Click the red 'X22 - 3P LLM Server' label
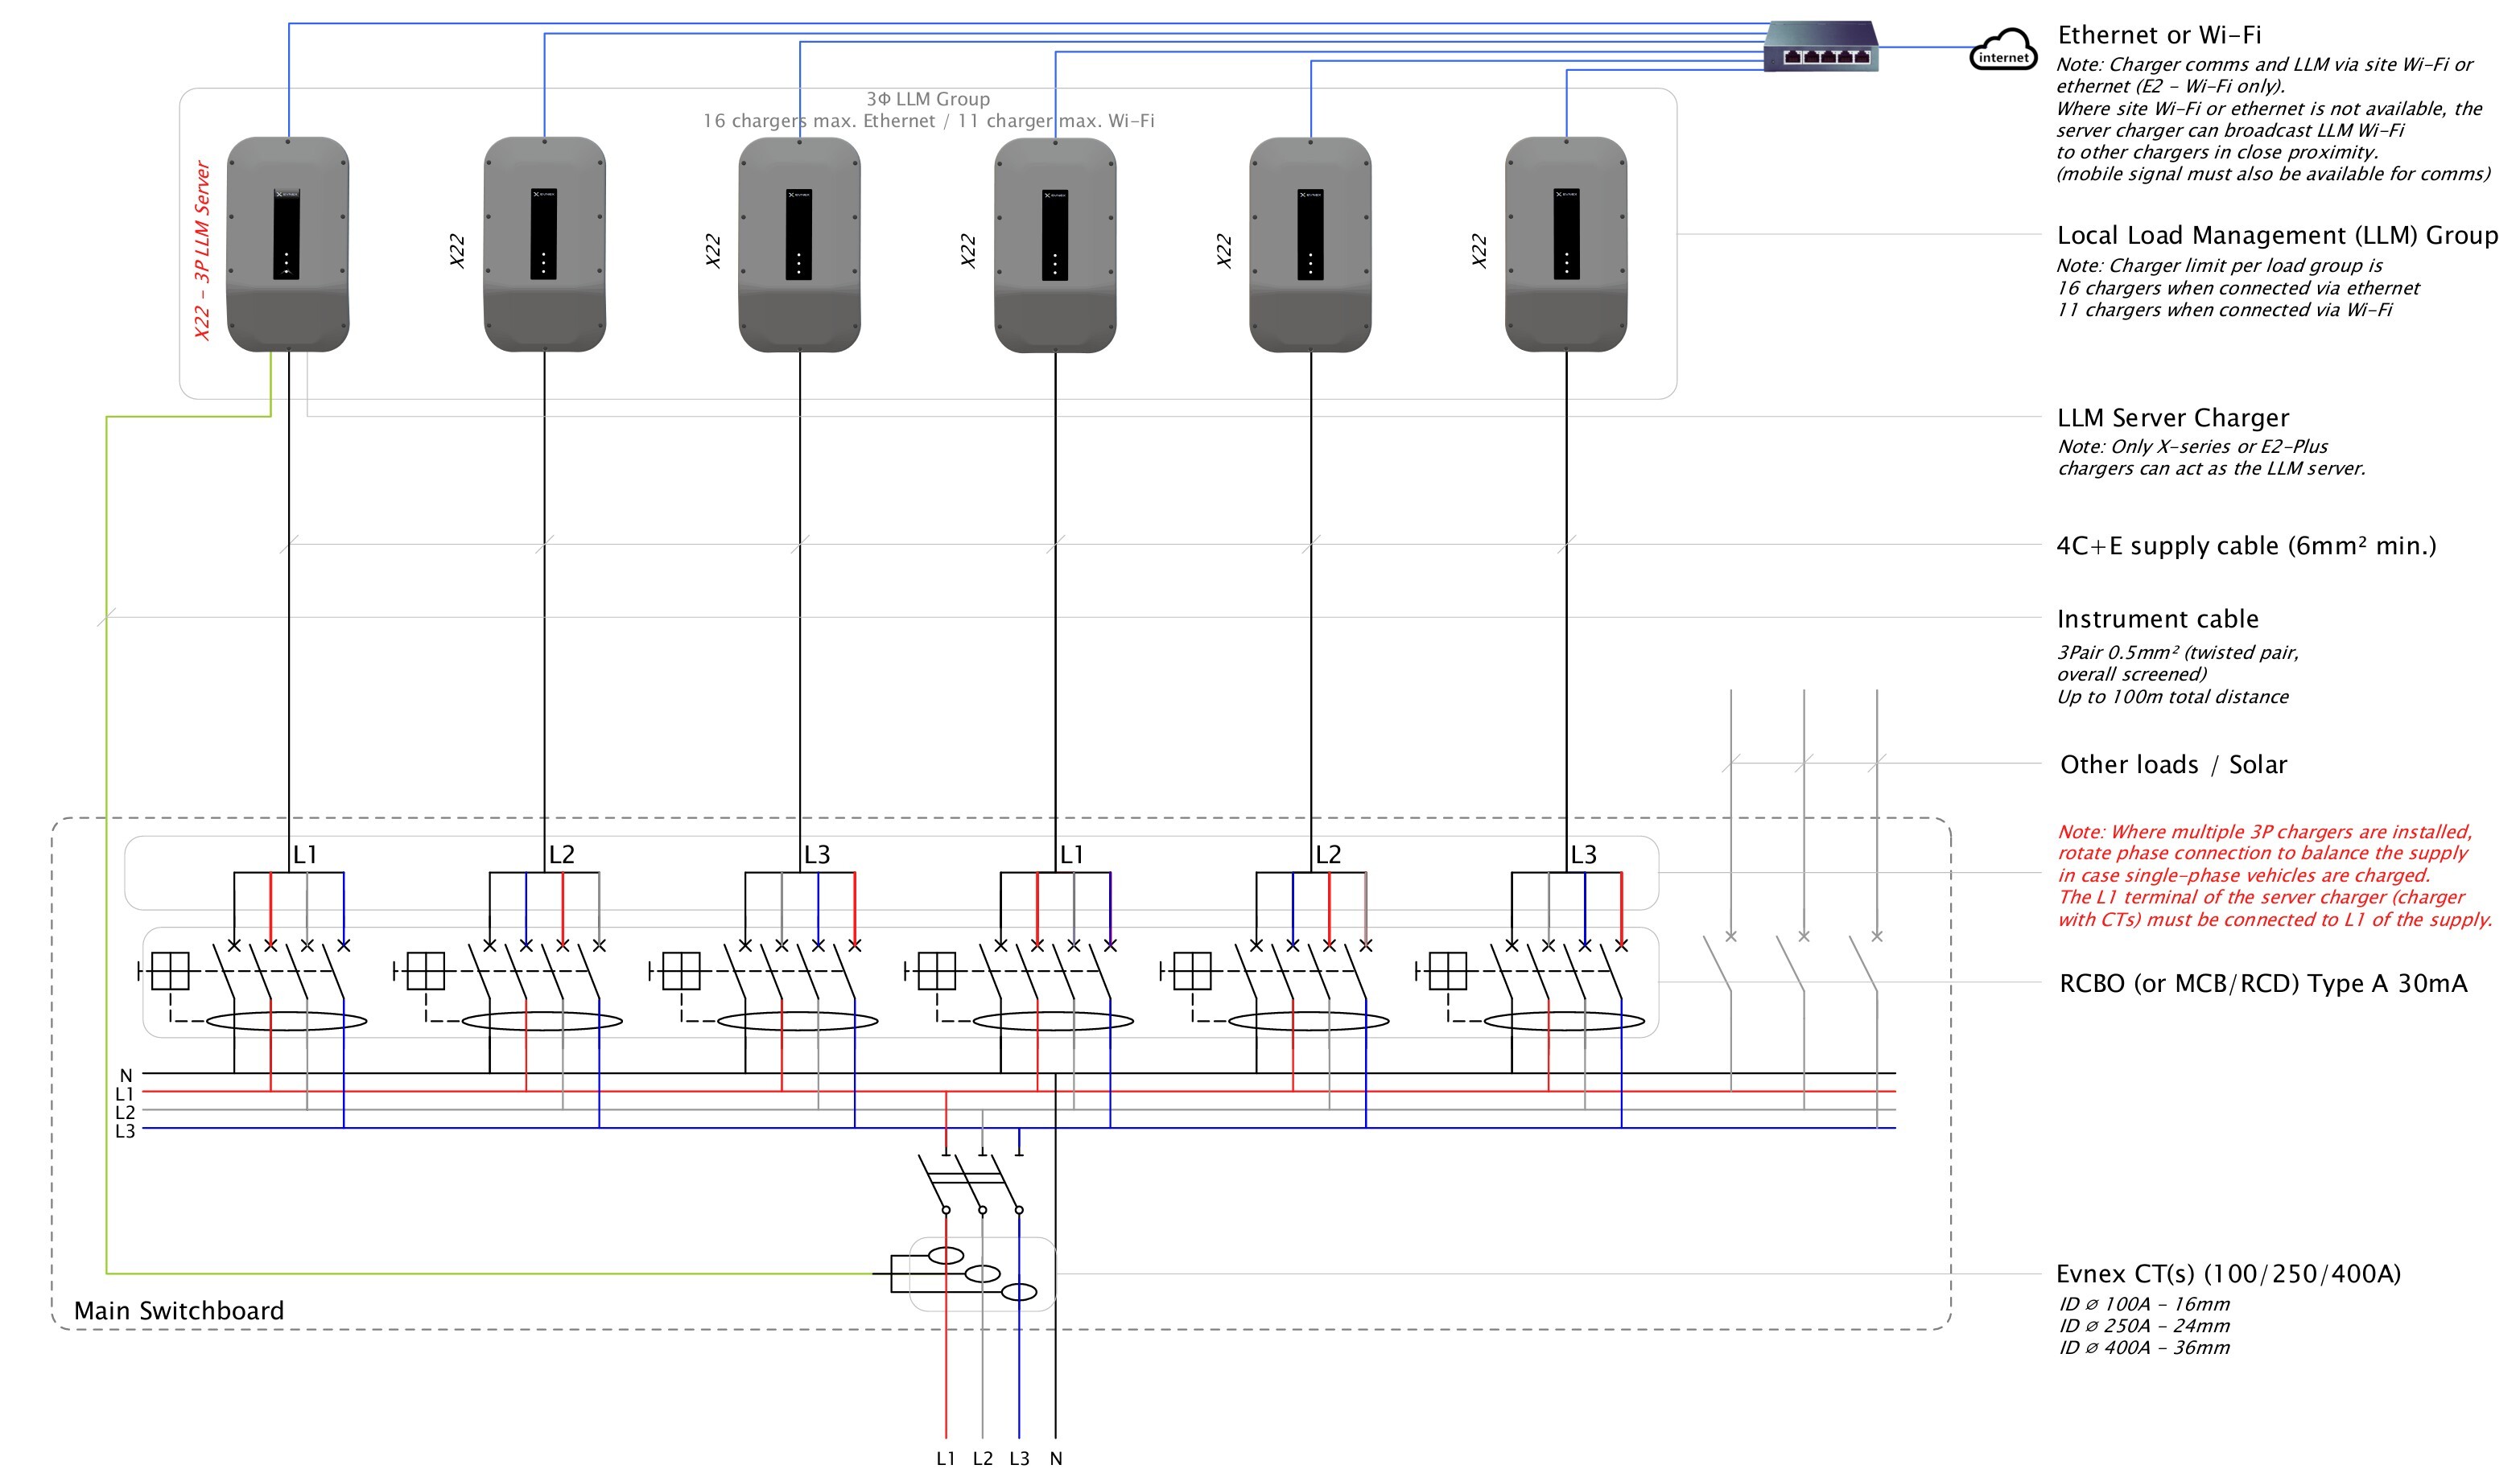This screenshot has width=2520, height=1469. point(203,250)
